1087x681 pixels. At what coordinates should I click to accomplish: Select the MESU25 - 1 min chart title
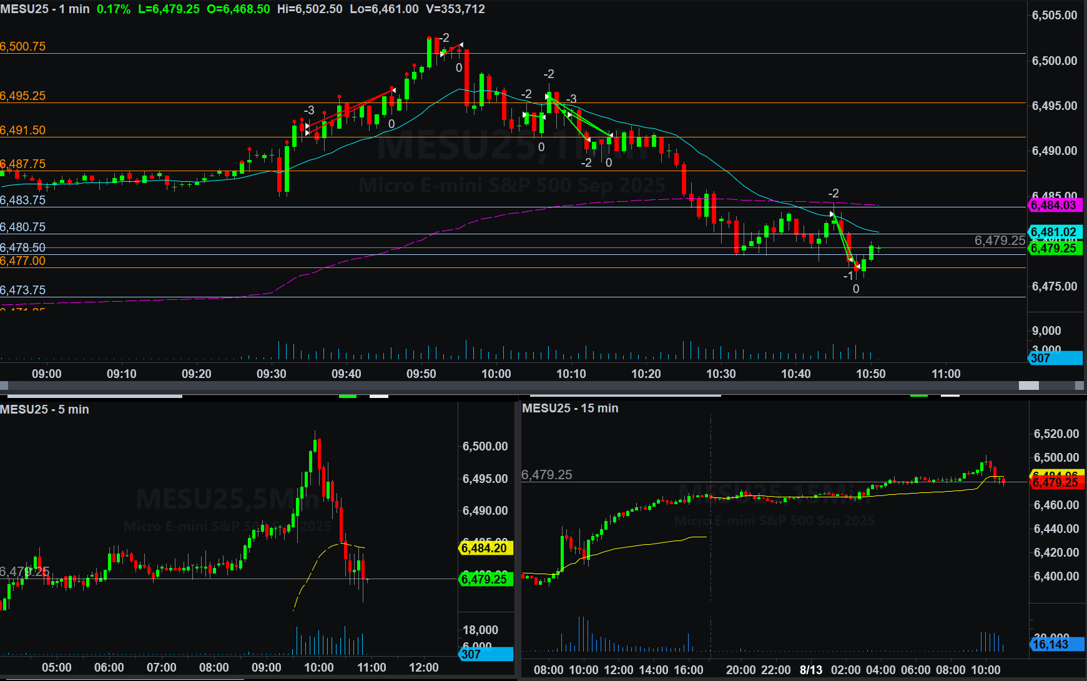click(x=45, y=9)
